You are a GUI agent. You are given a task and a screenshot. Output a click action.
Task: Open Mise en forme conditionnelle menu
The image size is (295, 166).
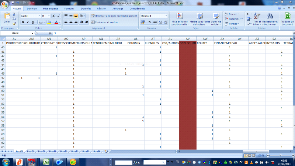[180, 19]
